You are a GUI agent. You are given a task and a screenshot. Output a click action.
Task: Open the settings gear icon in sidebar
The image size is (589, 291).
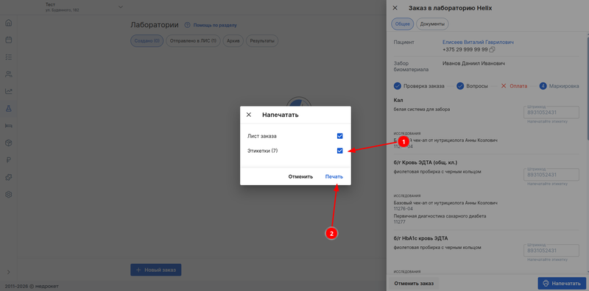tap(9, 194)
